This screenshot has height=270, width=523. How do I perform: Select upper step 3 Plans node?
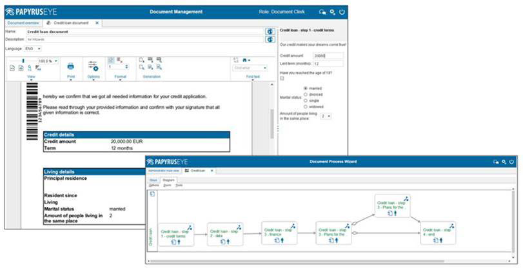(x=392, y=206)
